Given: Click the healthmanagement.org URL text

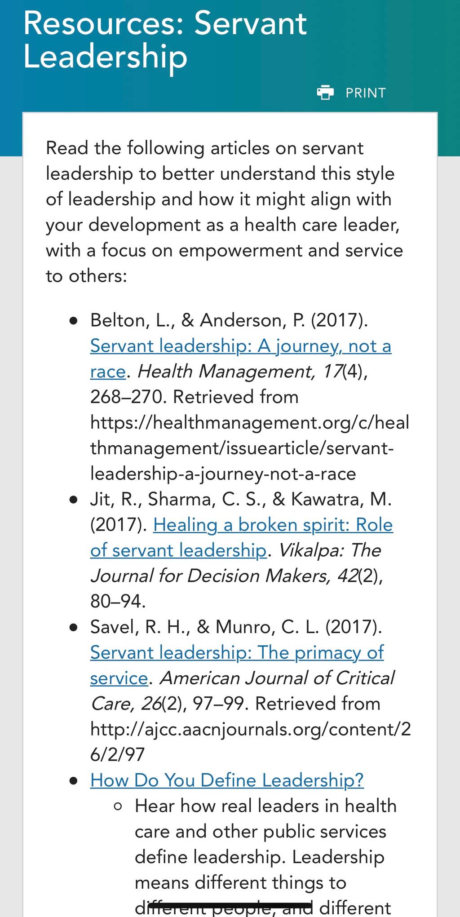Looking at the screenshot, I should point(250,448).
